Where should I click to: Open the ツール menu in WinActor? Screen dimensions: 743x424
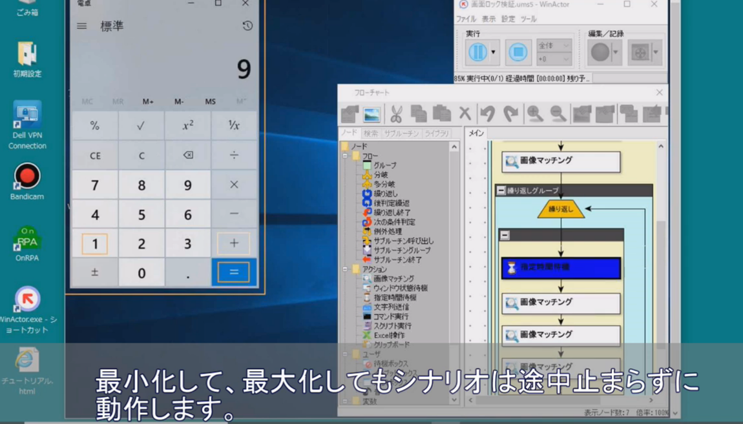tap(528, 19)
